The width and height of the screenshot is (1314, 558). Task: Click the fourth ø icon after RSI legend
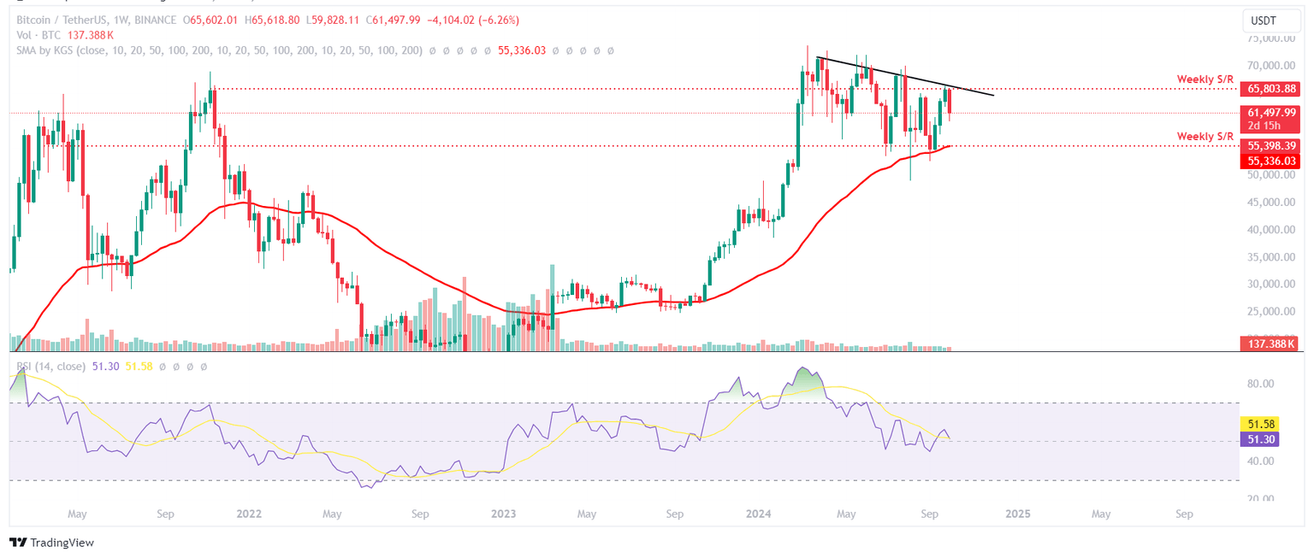point(203,367)
